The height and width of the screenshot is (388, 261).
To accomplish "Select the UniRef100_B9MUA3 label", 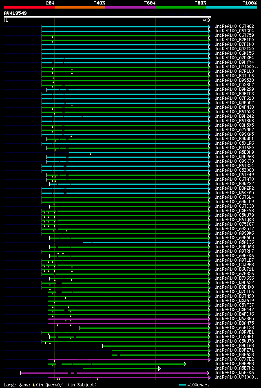I will (x=234, y=247).
